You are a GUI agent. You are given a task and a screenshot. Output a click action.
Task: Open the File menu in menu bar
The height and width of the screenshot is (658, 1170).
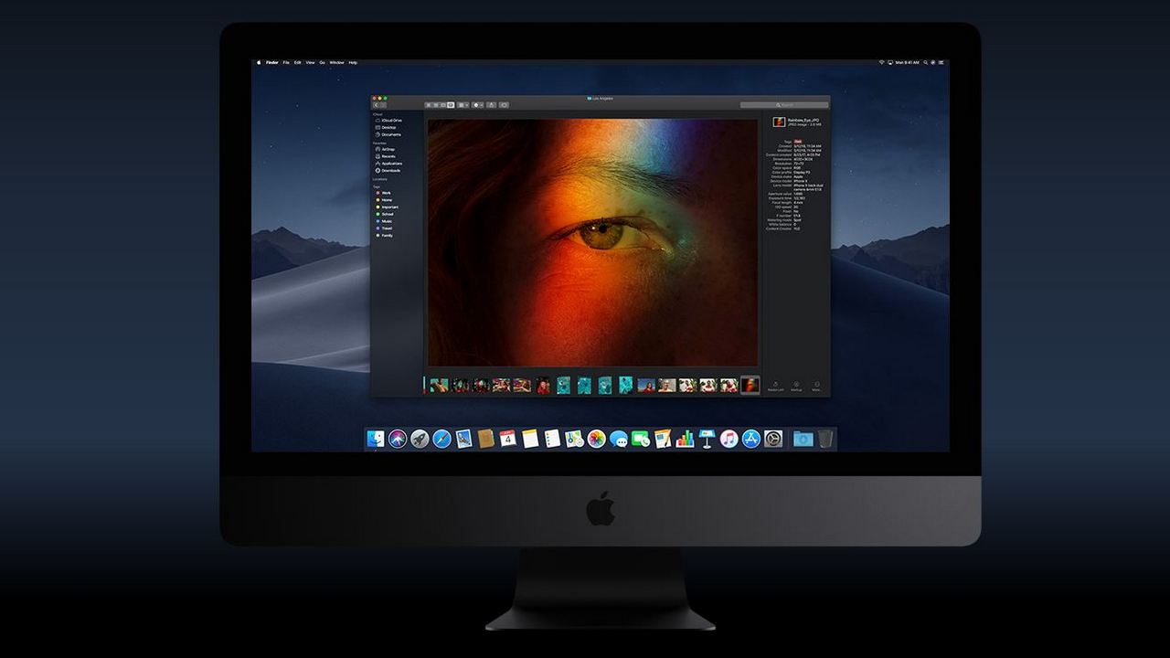(286, 62)
